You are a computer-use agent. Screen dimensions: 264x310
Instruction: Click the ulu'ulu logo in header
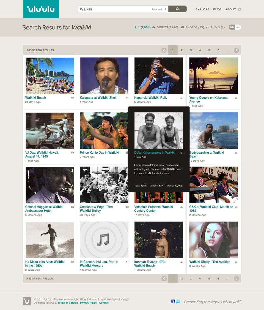click(x=41, y=9)
